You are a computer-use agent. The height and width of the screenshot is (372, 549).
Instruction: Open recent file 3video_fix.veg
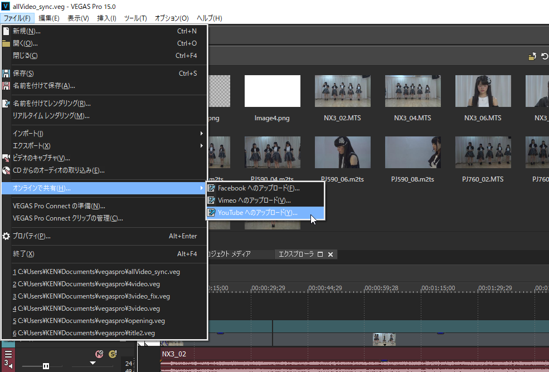[x=91, y=296]
